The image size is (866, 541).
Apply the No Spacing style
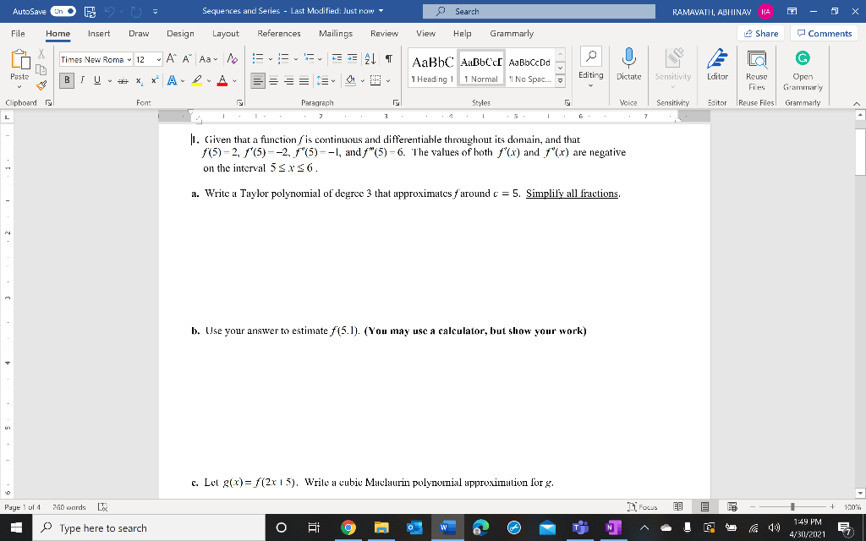(529, 68)
